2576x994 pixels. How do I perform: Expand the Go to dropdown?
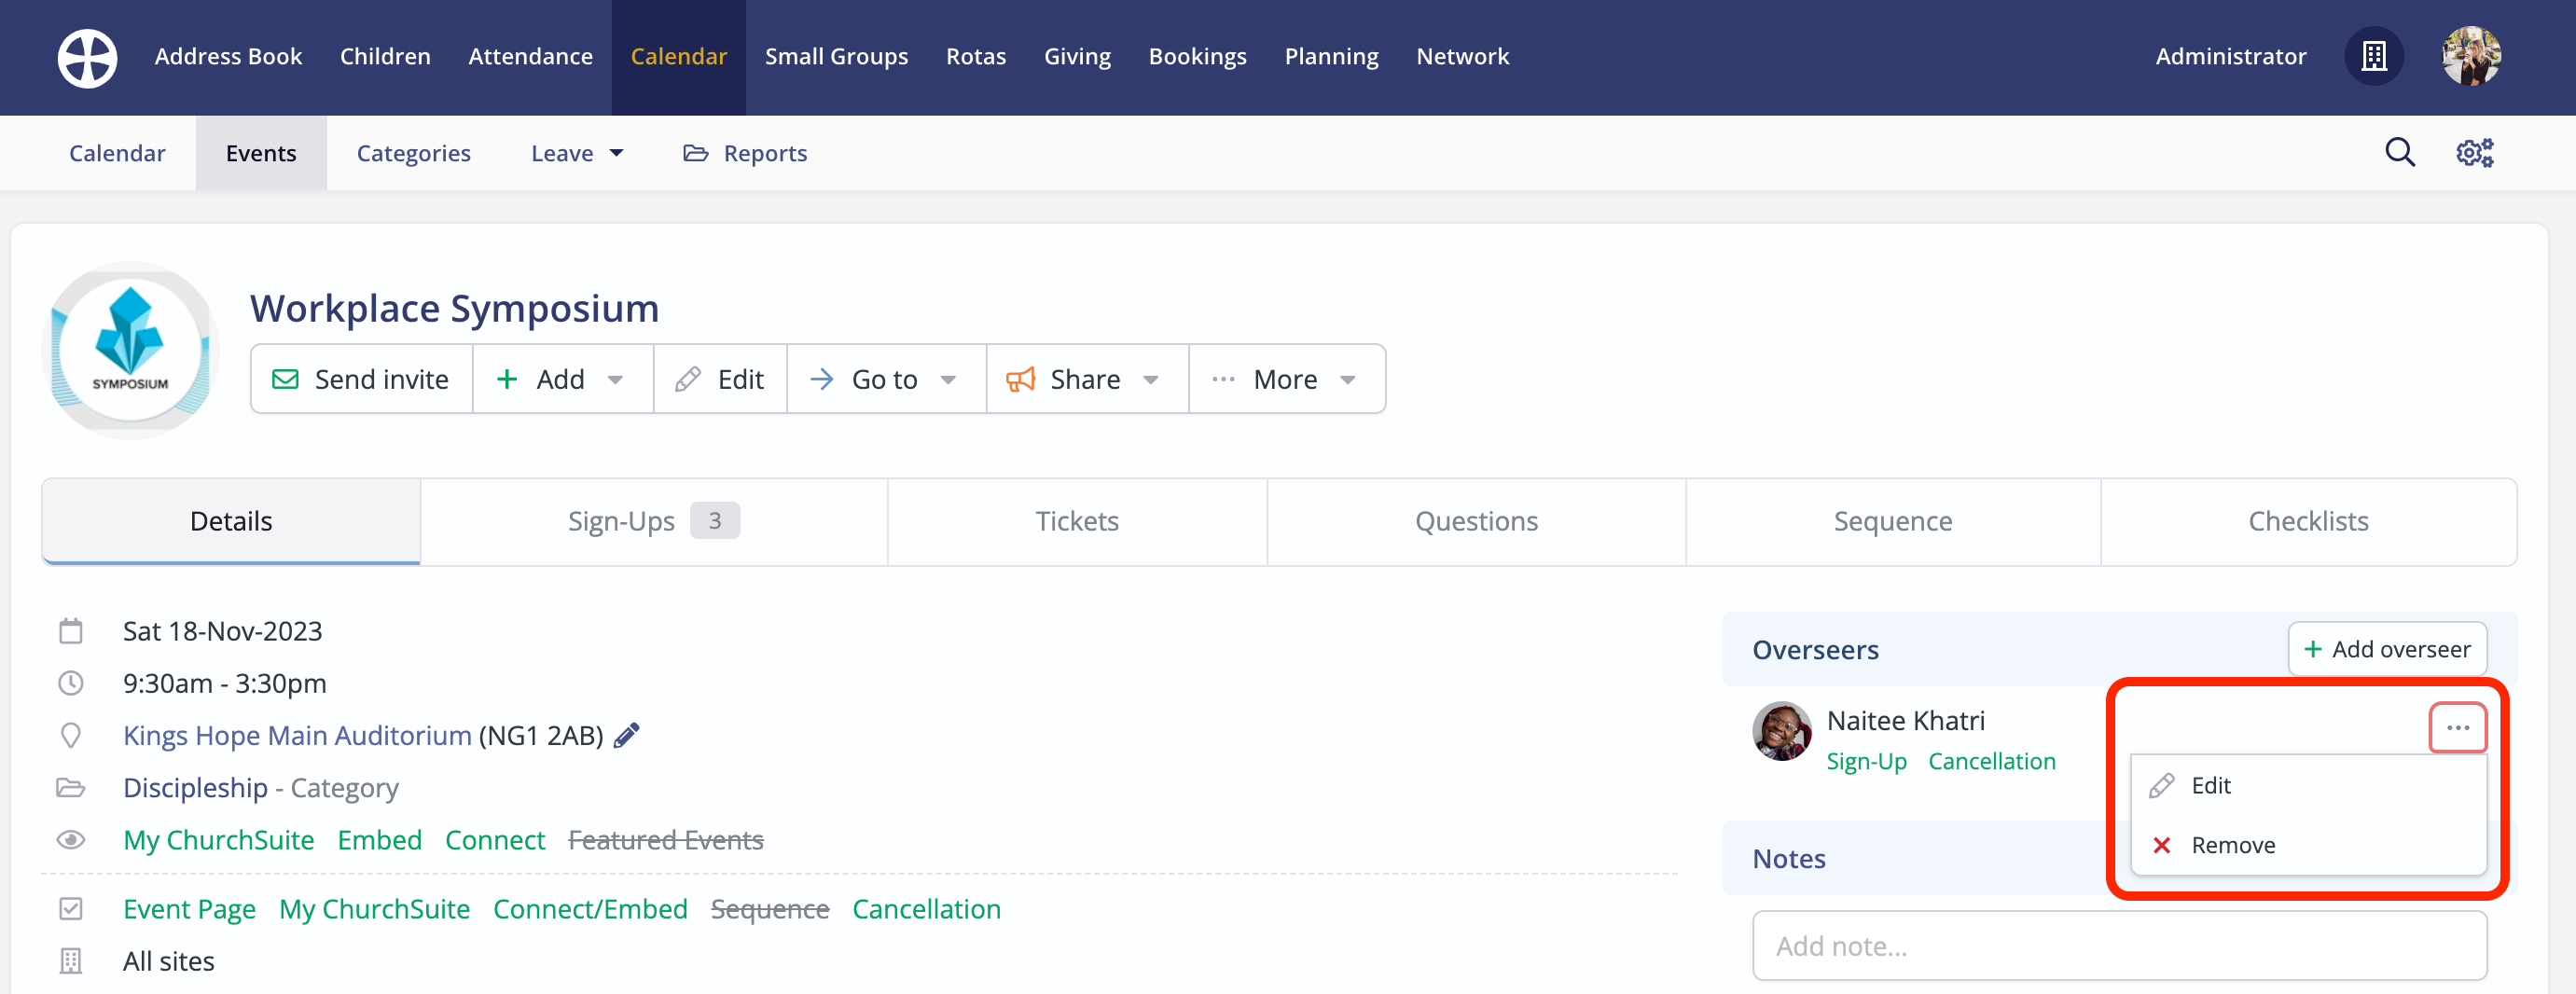coord(887,379)
